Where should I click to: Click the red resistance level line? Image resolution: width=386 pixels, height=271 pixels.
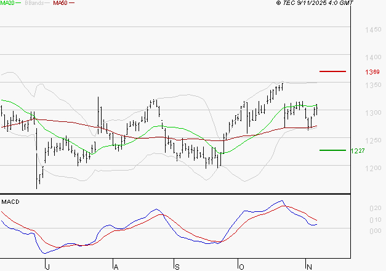[x=332, y=71]
